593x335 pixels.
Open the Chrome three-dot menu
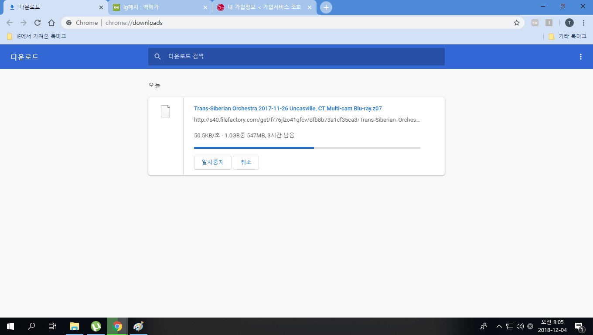(x=583, y=23)
